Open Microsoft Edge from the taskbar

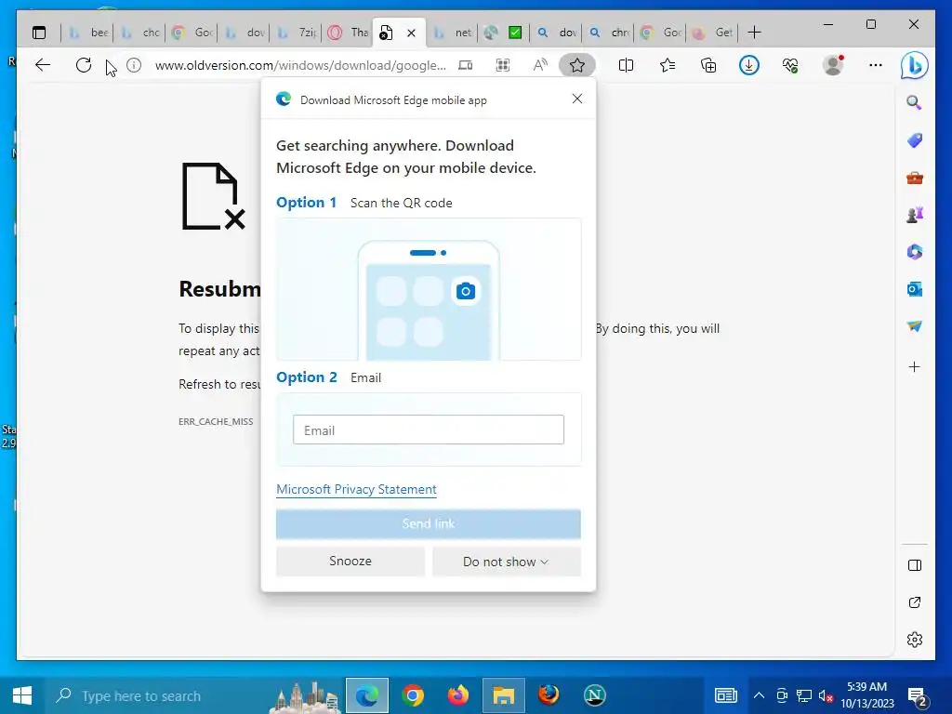(366, 695)
